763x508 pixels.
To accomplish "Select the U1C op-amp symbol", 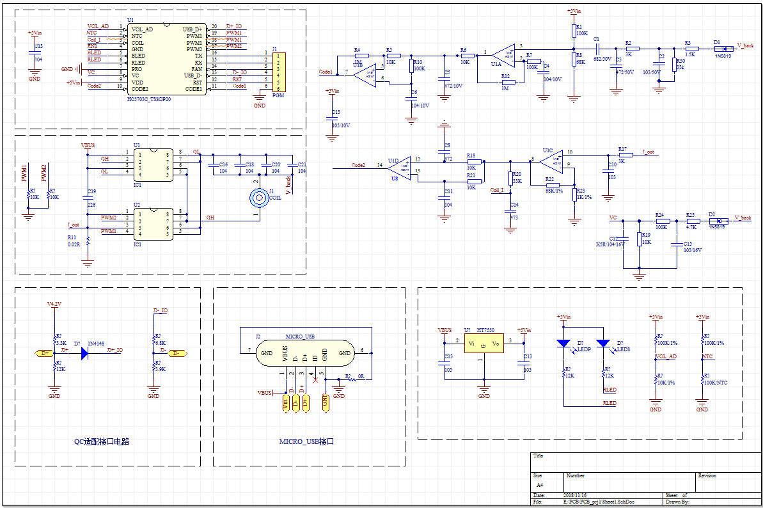I will point(550,160).
